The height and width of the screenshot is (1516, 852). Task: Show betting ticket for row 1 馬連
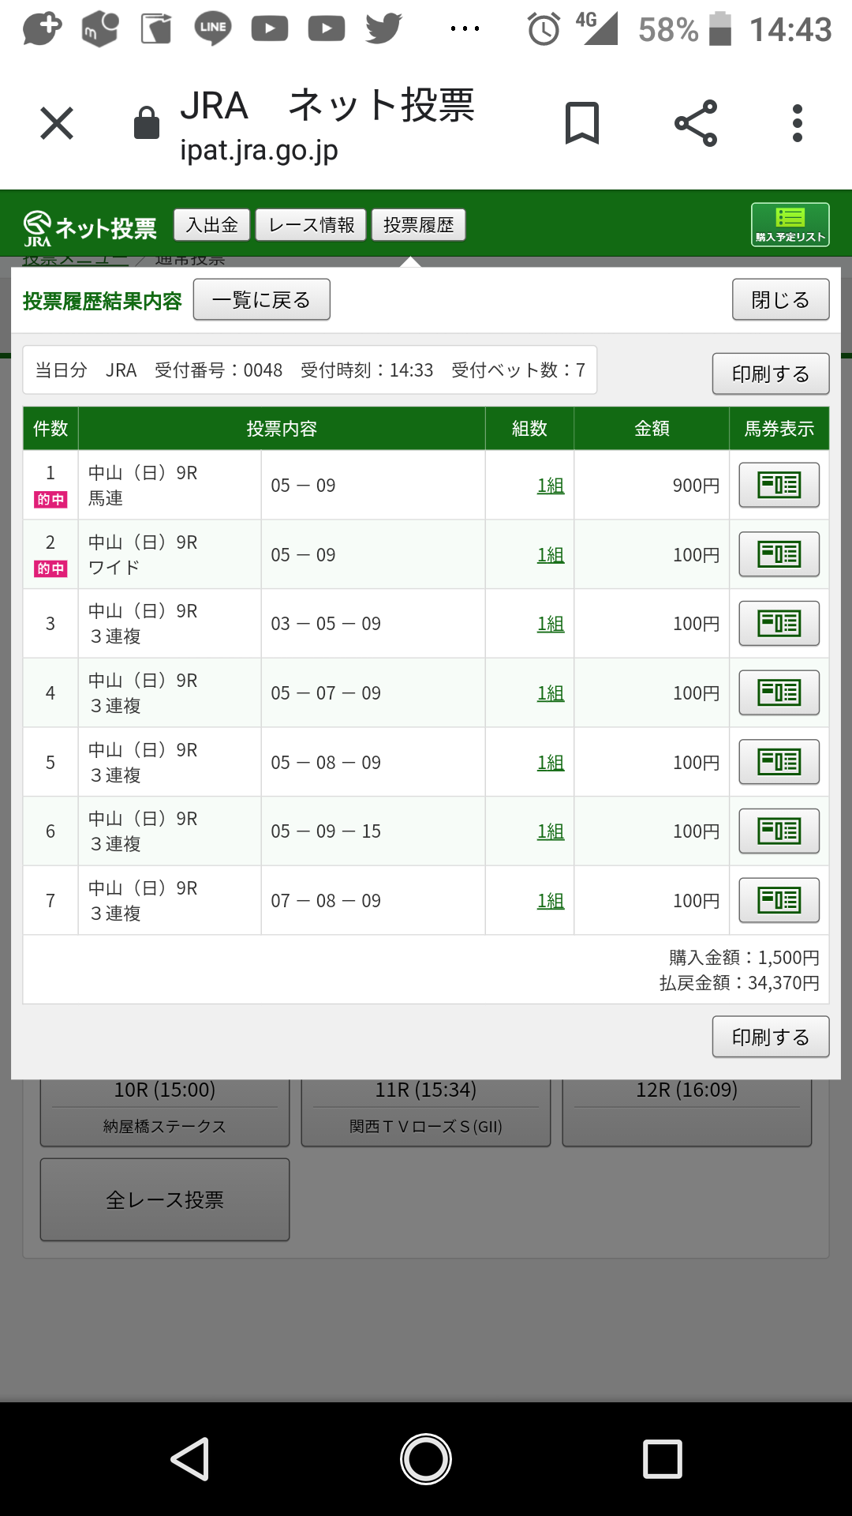coord(779,485)
